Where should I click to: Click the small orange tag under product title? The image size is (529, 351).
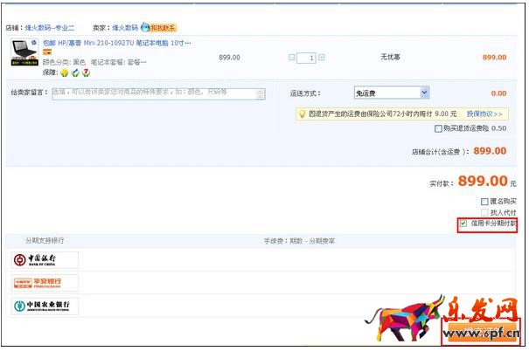click(47, 52)
